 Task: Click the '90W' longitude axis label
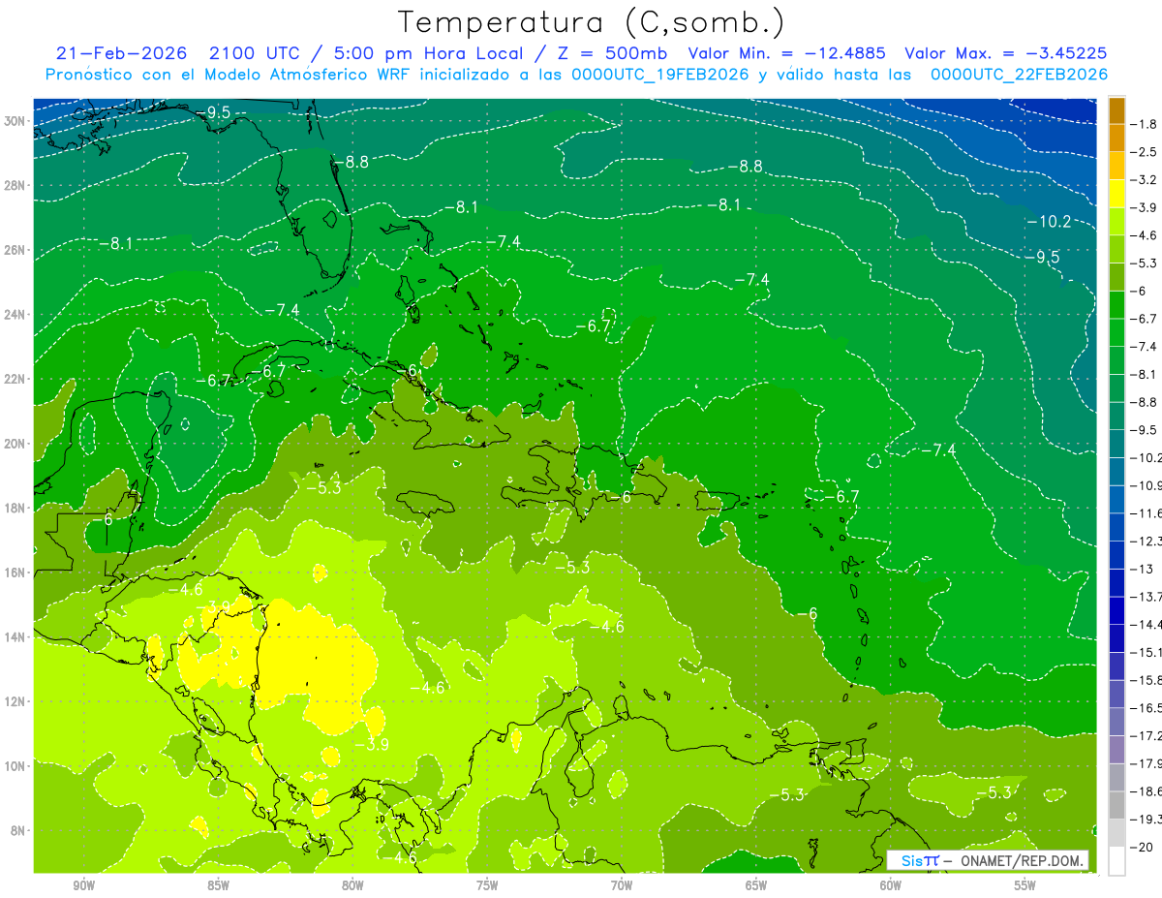click(83, 885)
